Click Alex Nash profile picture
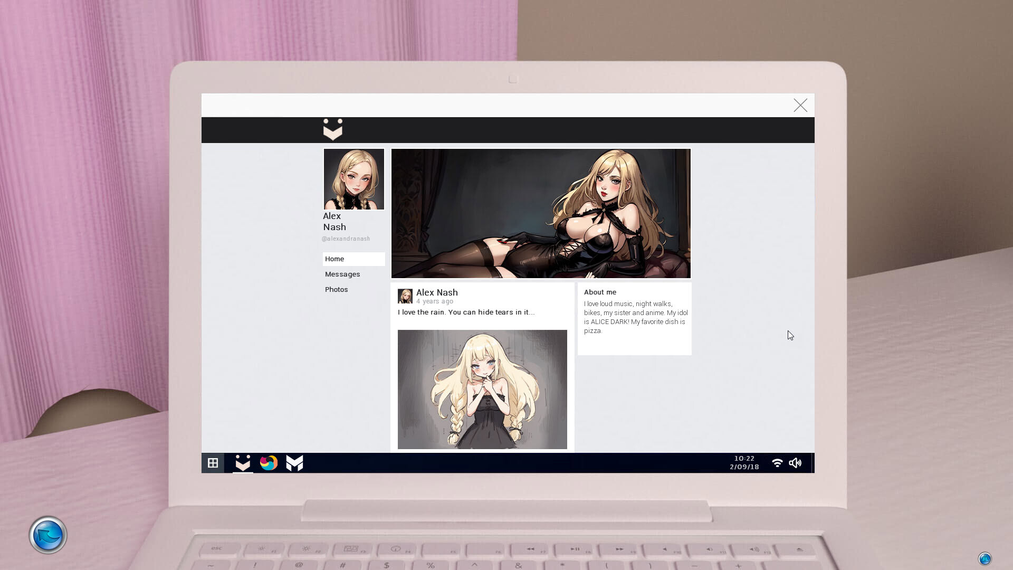The height and width of the screenshot is (570, 1013). (x=353, y=179)
